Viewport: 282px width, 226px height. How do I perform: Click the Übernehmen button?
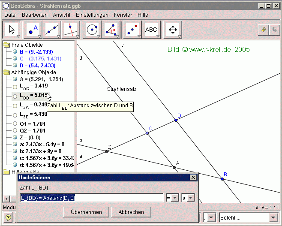(x=86, y=212)
